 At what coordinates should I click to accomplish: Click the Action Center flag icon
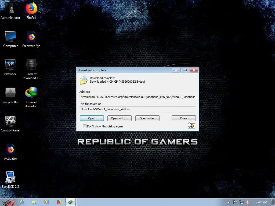click(235, 202)
